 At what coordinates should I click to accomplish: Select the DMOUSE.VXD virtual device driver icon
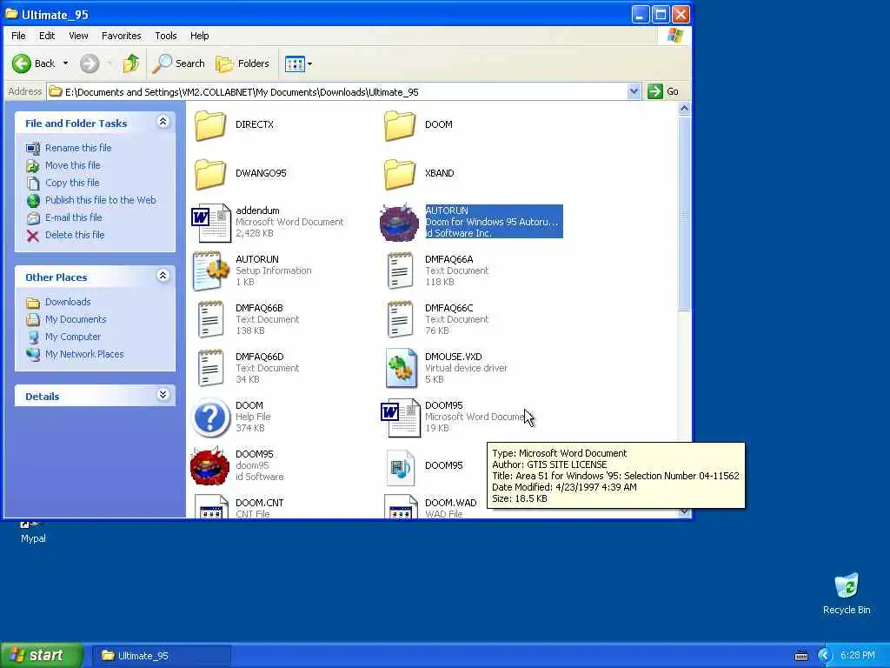point(402,368)
